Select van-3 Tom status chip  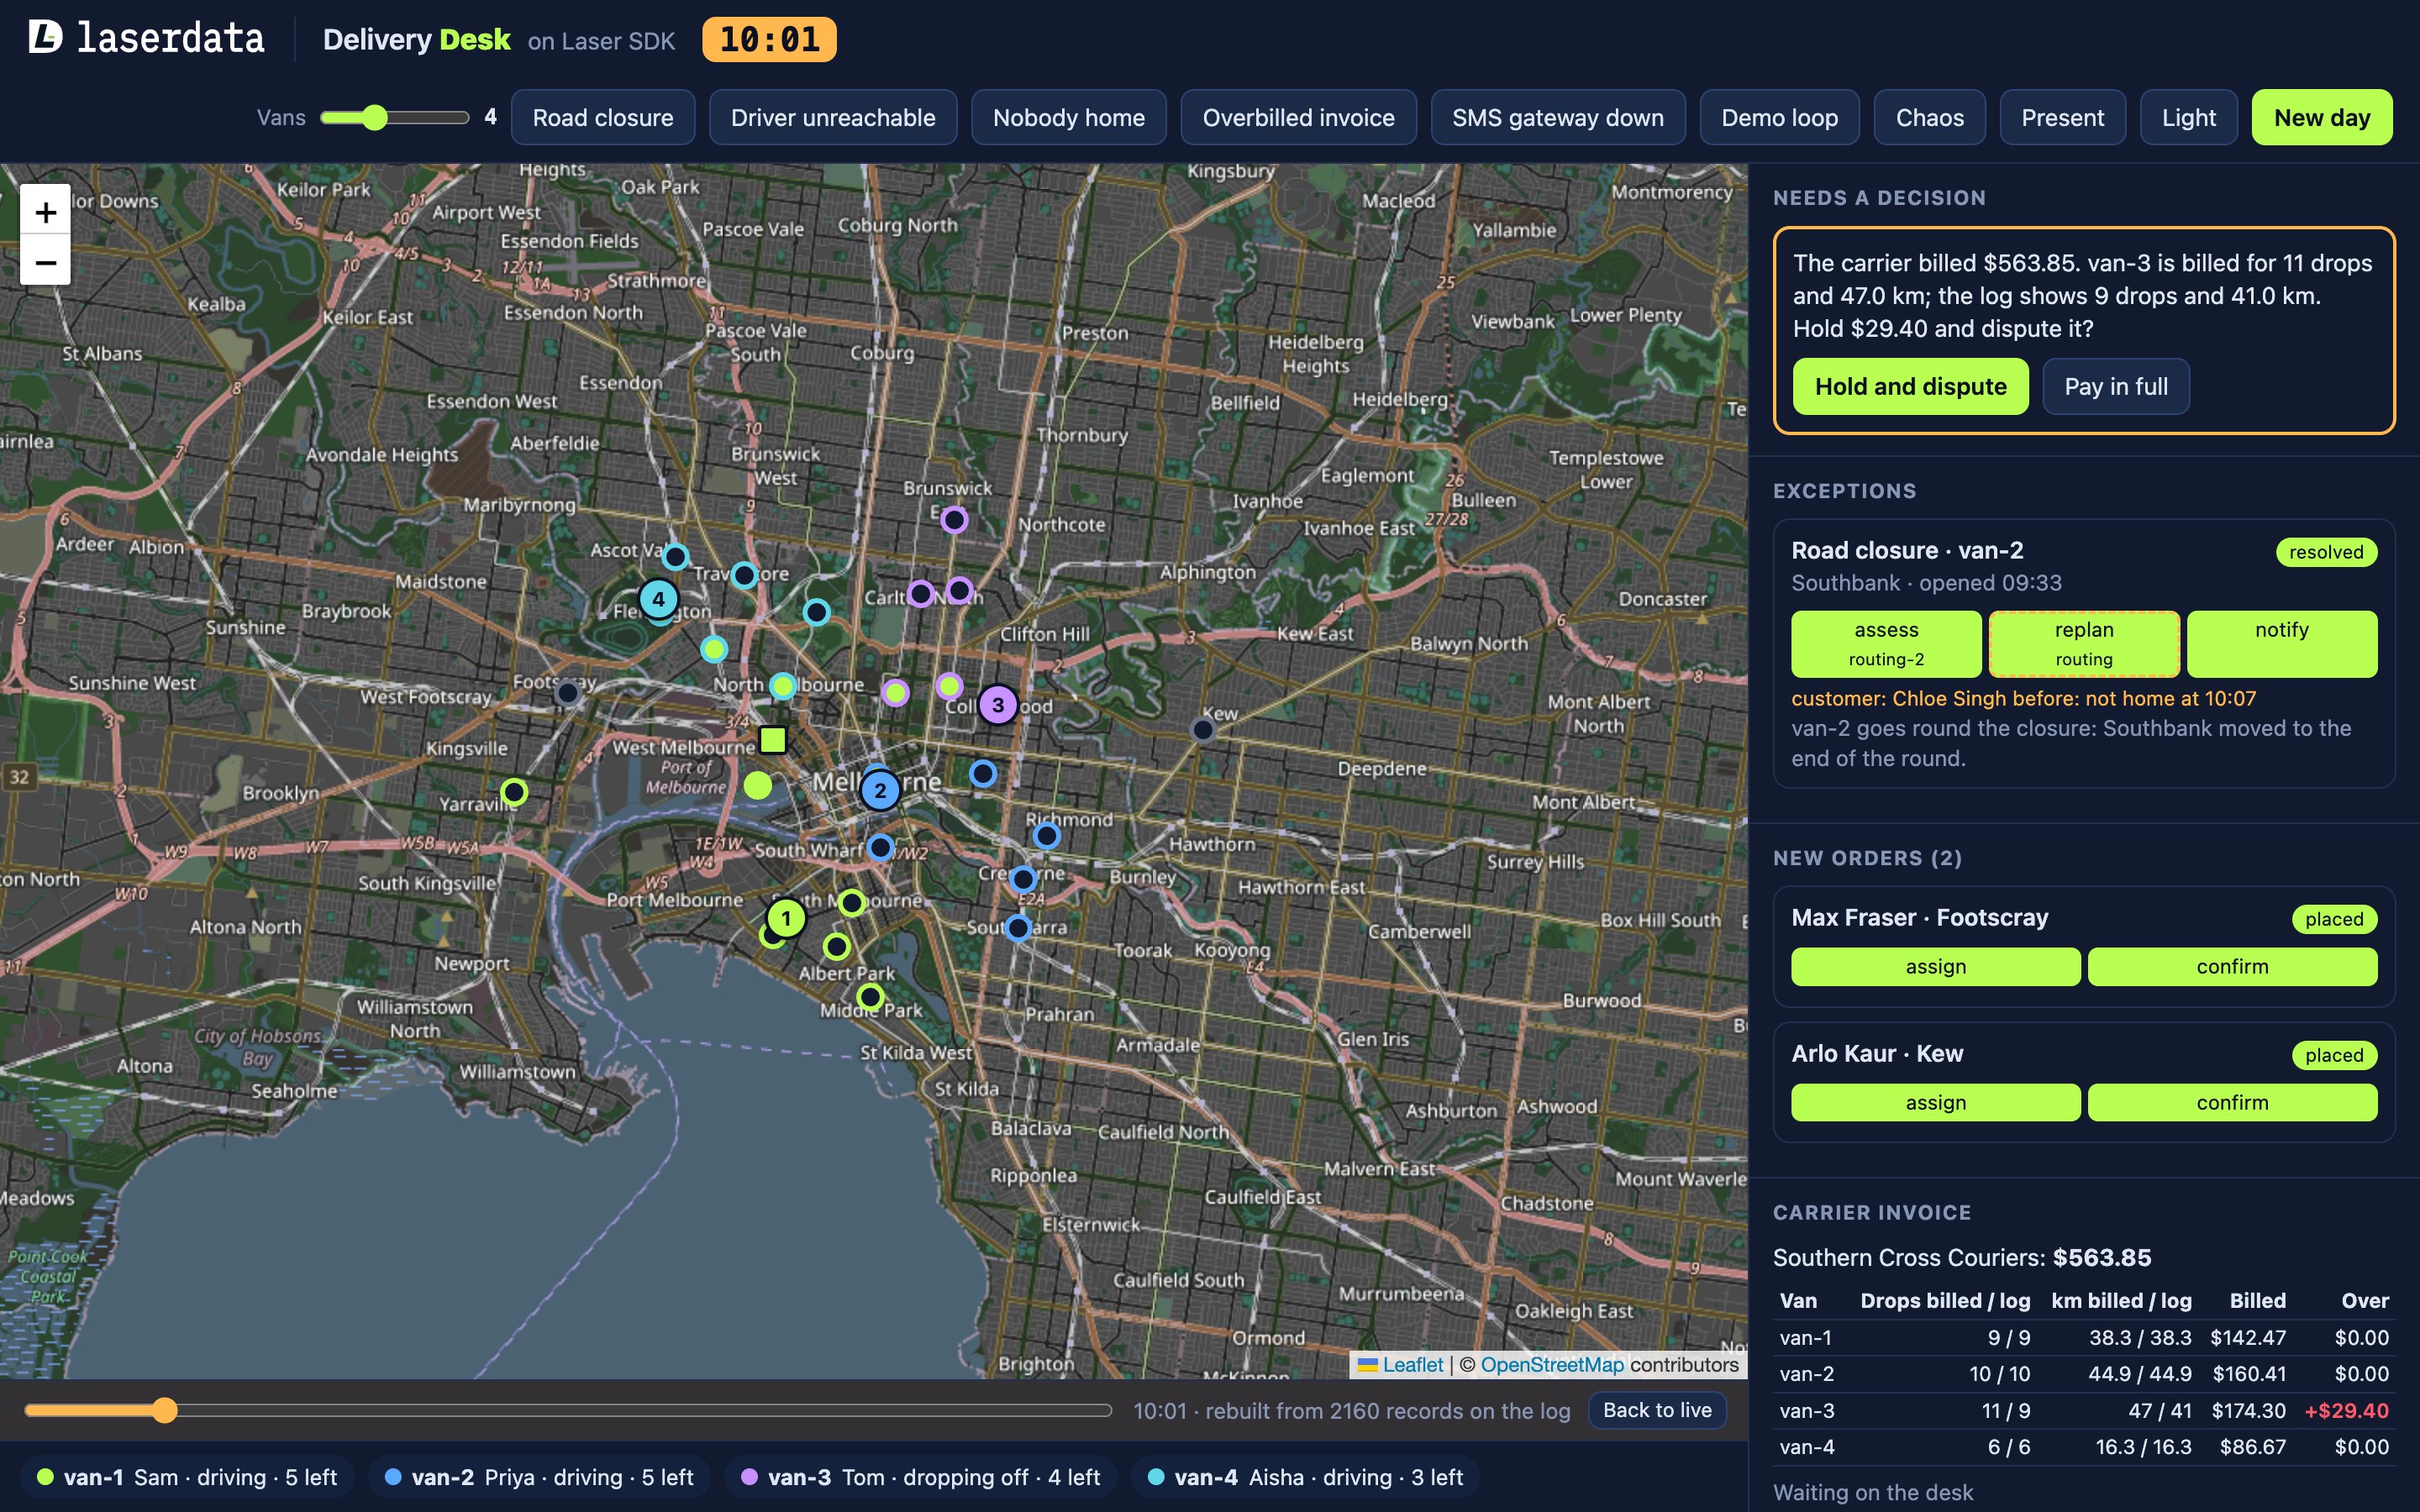coord(920,1477)
